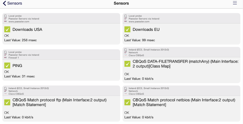The image size is (243, 124).
Task: Open the Downloads EU sensor
Action: coord(146,30)
